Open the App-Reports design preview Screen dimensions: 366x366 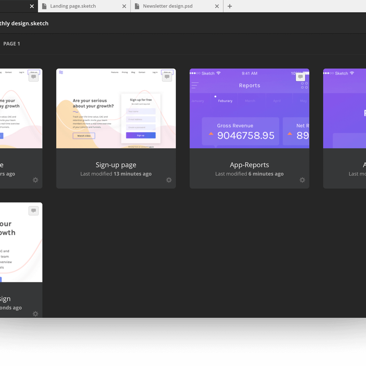[249, 108]
